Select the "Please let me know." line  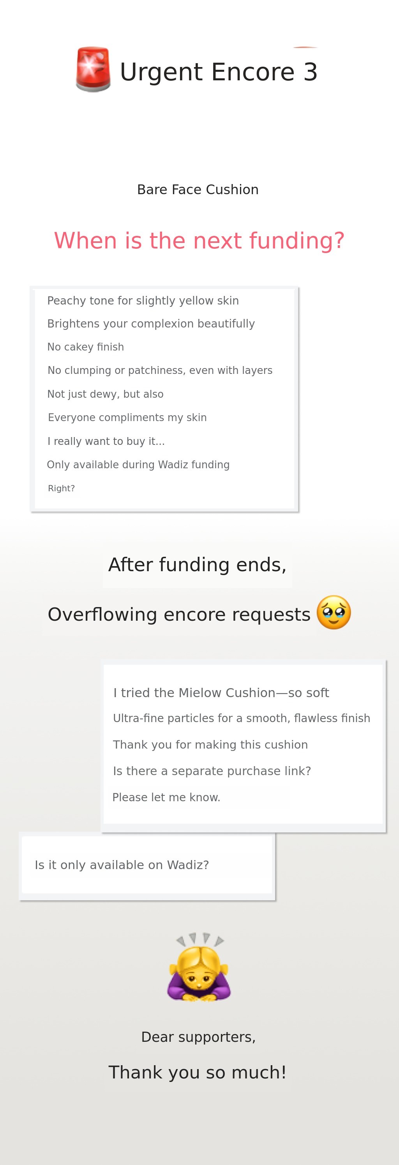point(166,797)
